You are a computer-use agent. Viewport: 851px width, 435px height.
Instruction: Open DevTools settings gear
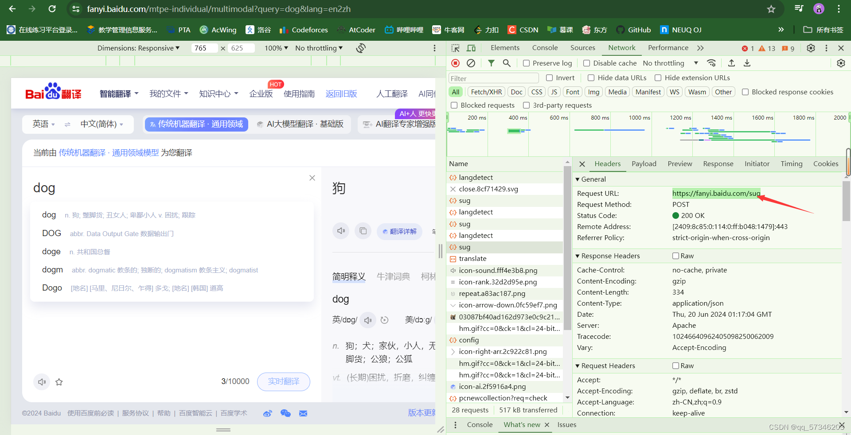tap(811, 48)
